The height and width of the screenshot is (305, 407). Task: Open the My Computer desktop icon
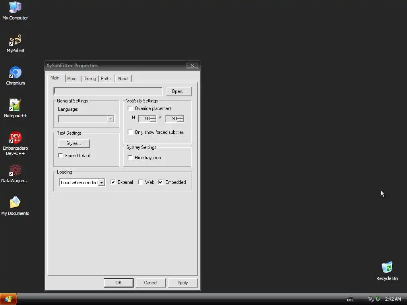[x=15, y=11]
